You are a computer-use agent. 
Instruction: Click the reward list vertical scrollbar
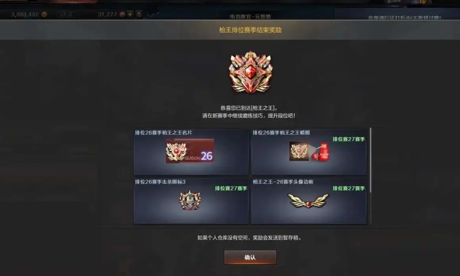click(371, 161)
